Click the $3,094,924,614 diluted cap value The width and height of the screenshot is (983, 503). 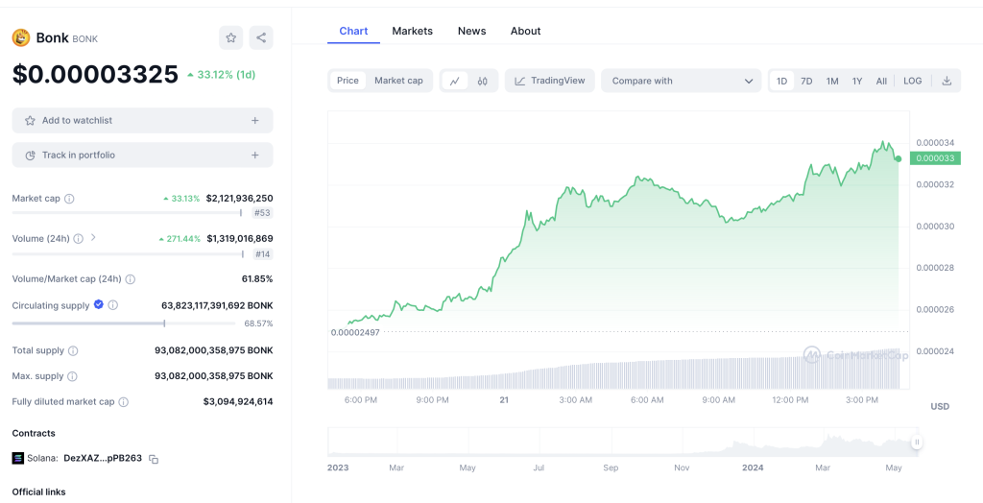click(238, 401)
